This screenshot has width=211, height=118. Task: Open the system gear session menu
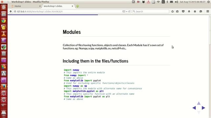pos(208,2)
